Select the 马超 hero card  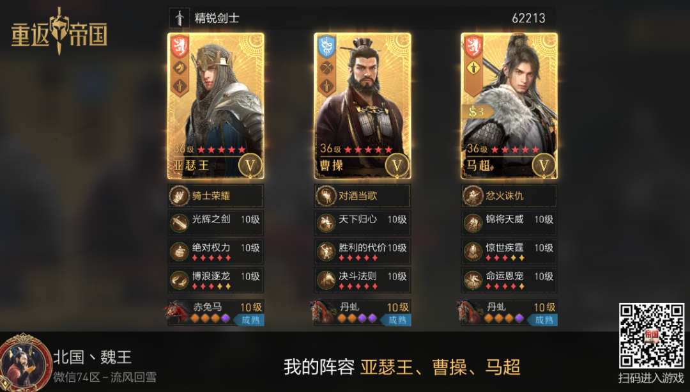tap(509, 106)
